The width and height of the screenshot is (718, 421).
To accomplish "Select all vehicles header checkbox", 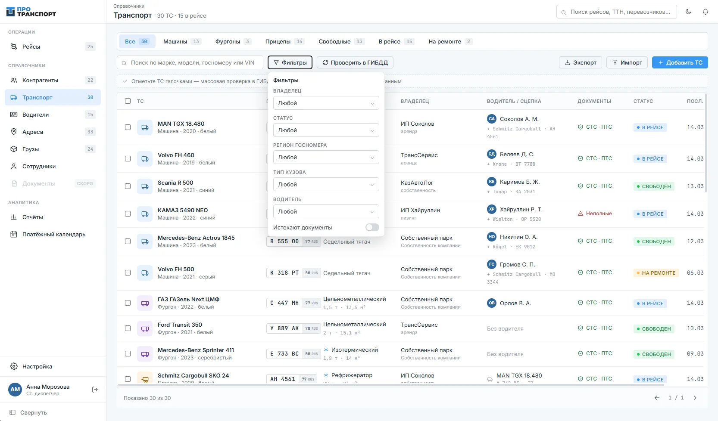I will coord(128,101).
